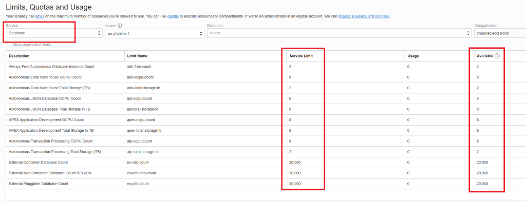Click the Limit Name column header
This screenshot has width=526, height=202.
(x=137, y=56)
